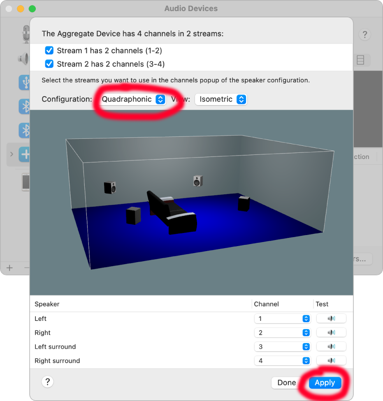Screen dimensions: 383x401
Task: Click the front left speaker in room
Action: 110,188
